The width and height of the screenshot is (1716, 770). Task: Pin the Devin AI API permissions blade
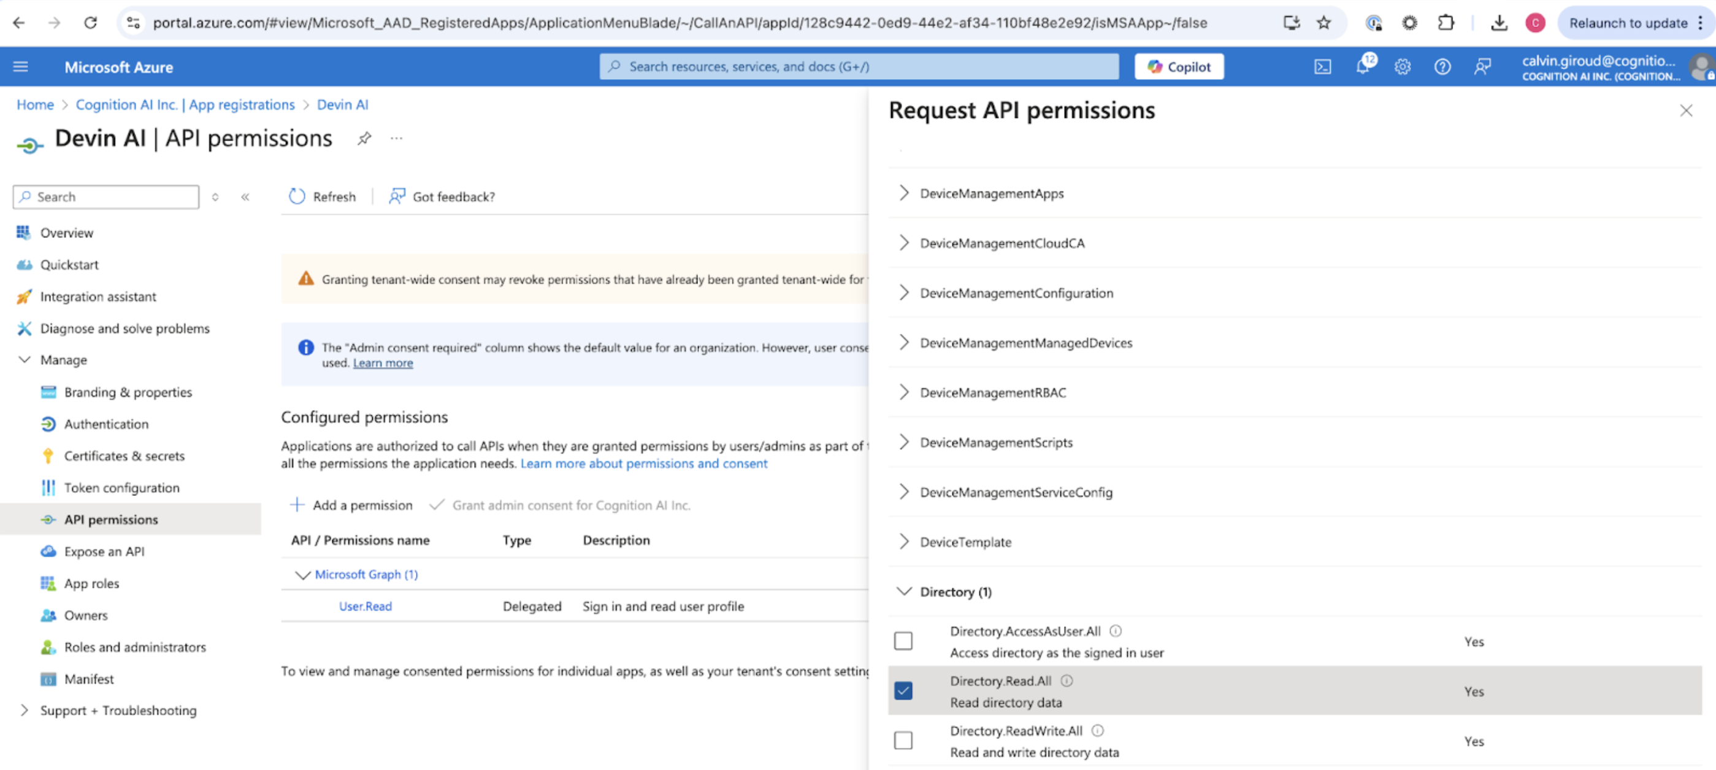pos(364,139)
